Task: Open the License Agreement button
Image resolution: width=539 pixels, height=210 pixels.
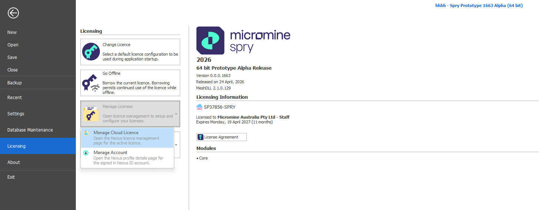Action: [x=221, y=137]
